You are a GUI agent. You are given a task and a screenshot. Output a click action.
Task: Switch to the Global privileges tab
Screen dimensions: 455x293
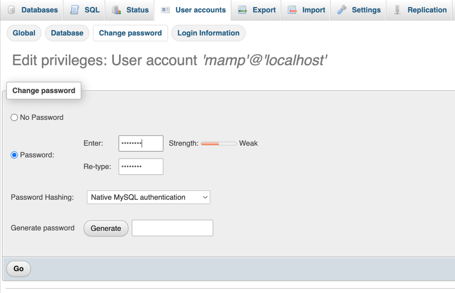24,33
